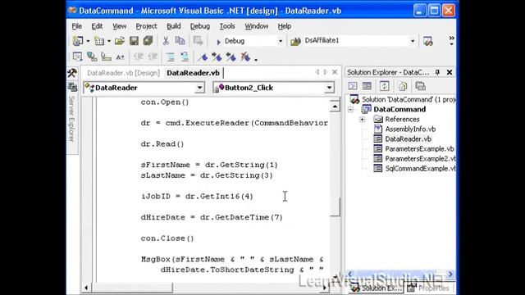Open the Add New Item dropdown arrow
Viewport: 525px width, 295px height.
(109, 41)
